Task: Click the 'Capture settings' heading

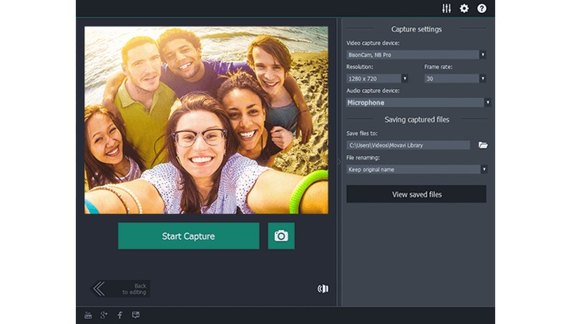Action: (x=416, y=29)
